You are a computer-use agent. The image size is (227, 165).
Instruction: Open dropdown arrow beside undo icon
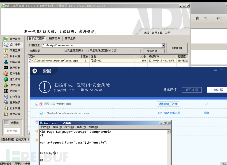pos(211,18)
